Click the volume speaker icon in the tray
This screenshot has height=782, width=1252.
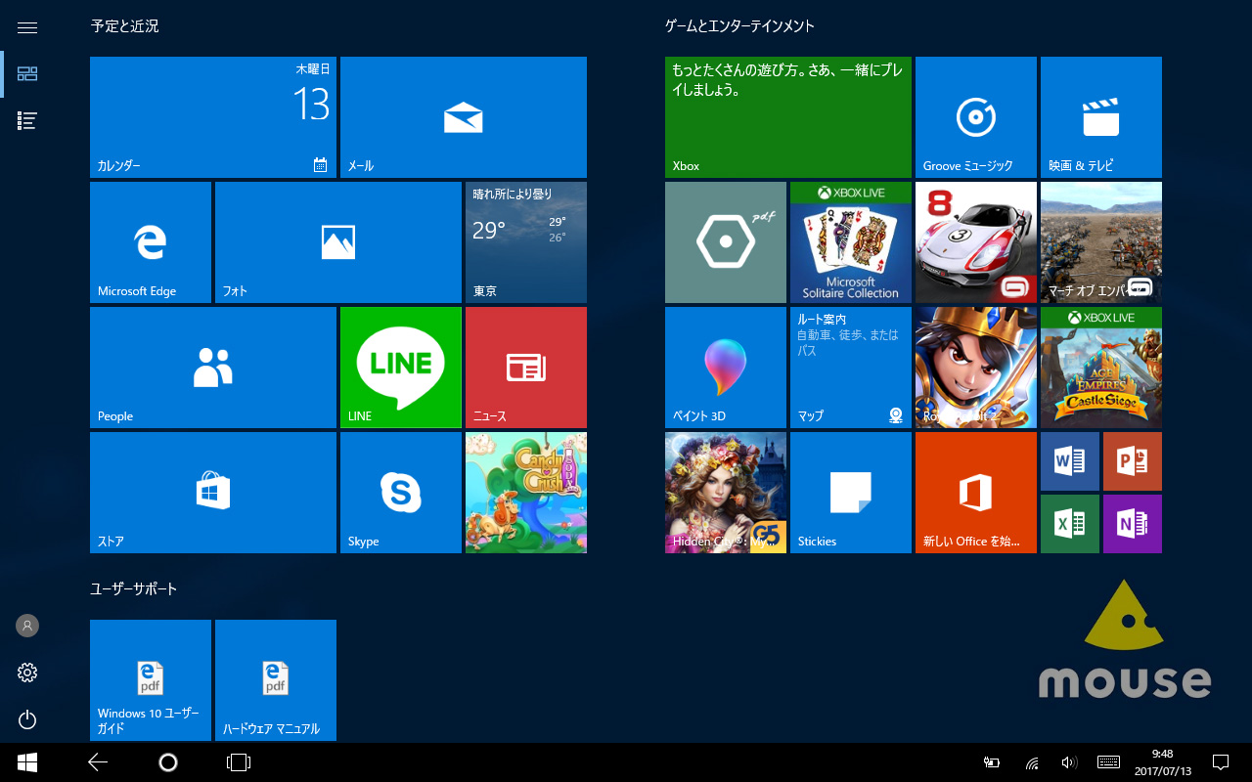(1068, 761)
